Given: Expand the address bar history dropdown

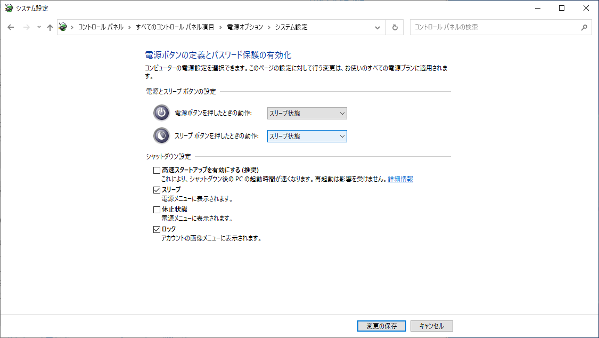Looking at the screenshot, I should tap(378, 28).
